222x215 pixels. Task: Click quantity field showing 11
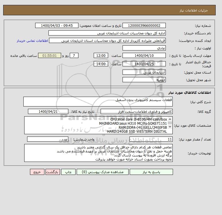(x=151, y=139)
